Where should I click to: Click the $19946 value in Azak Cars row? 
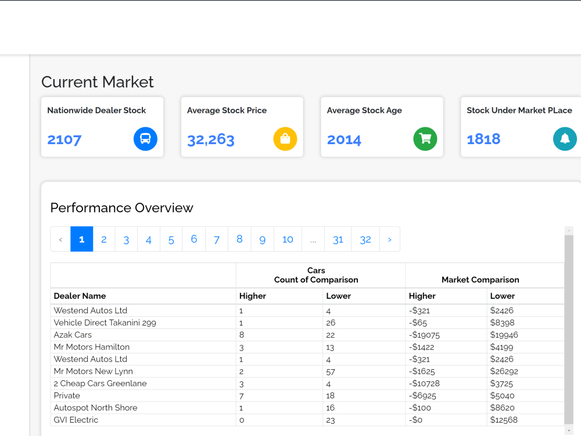tap(504, 335)
